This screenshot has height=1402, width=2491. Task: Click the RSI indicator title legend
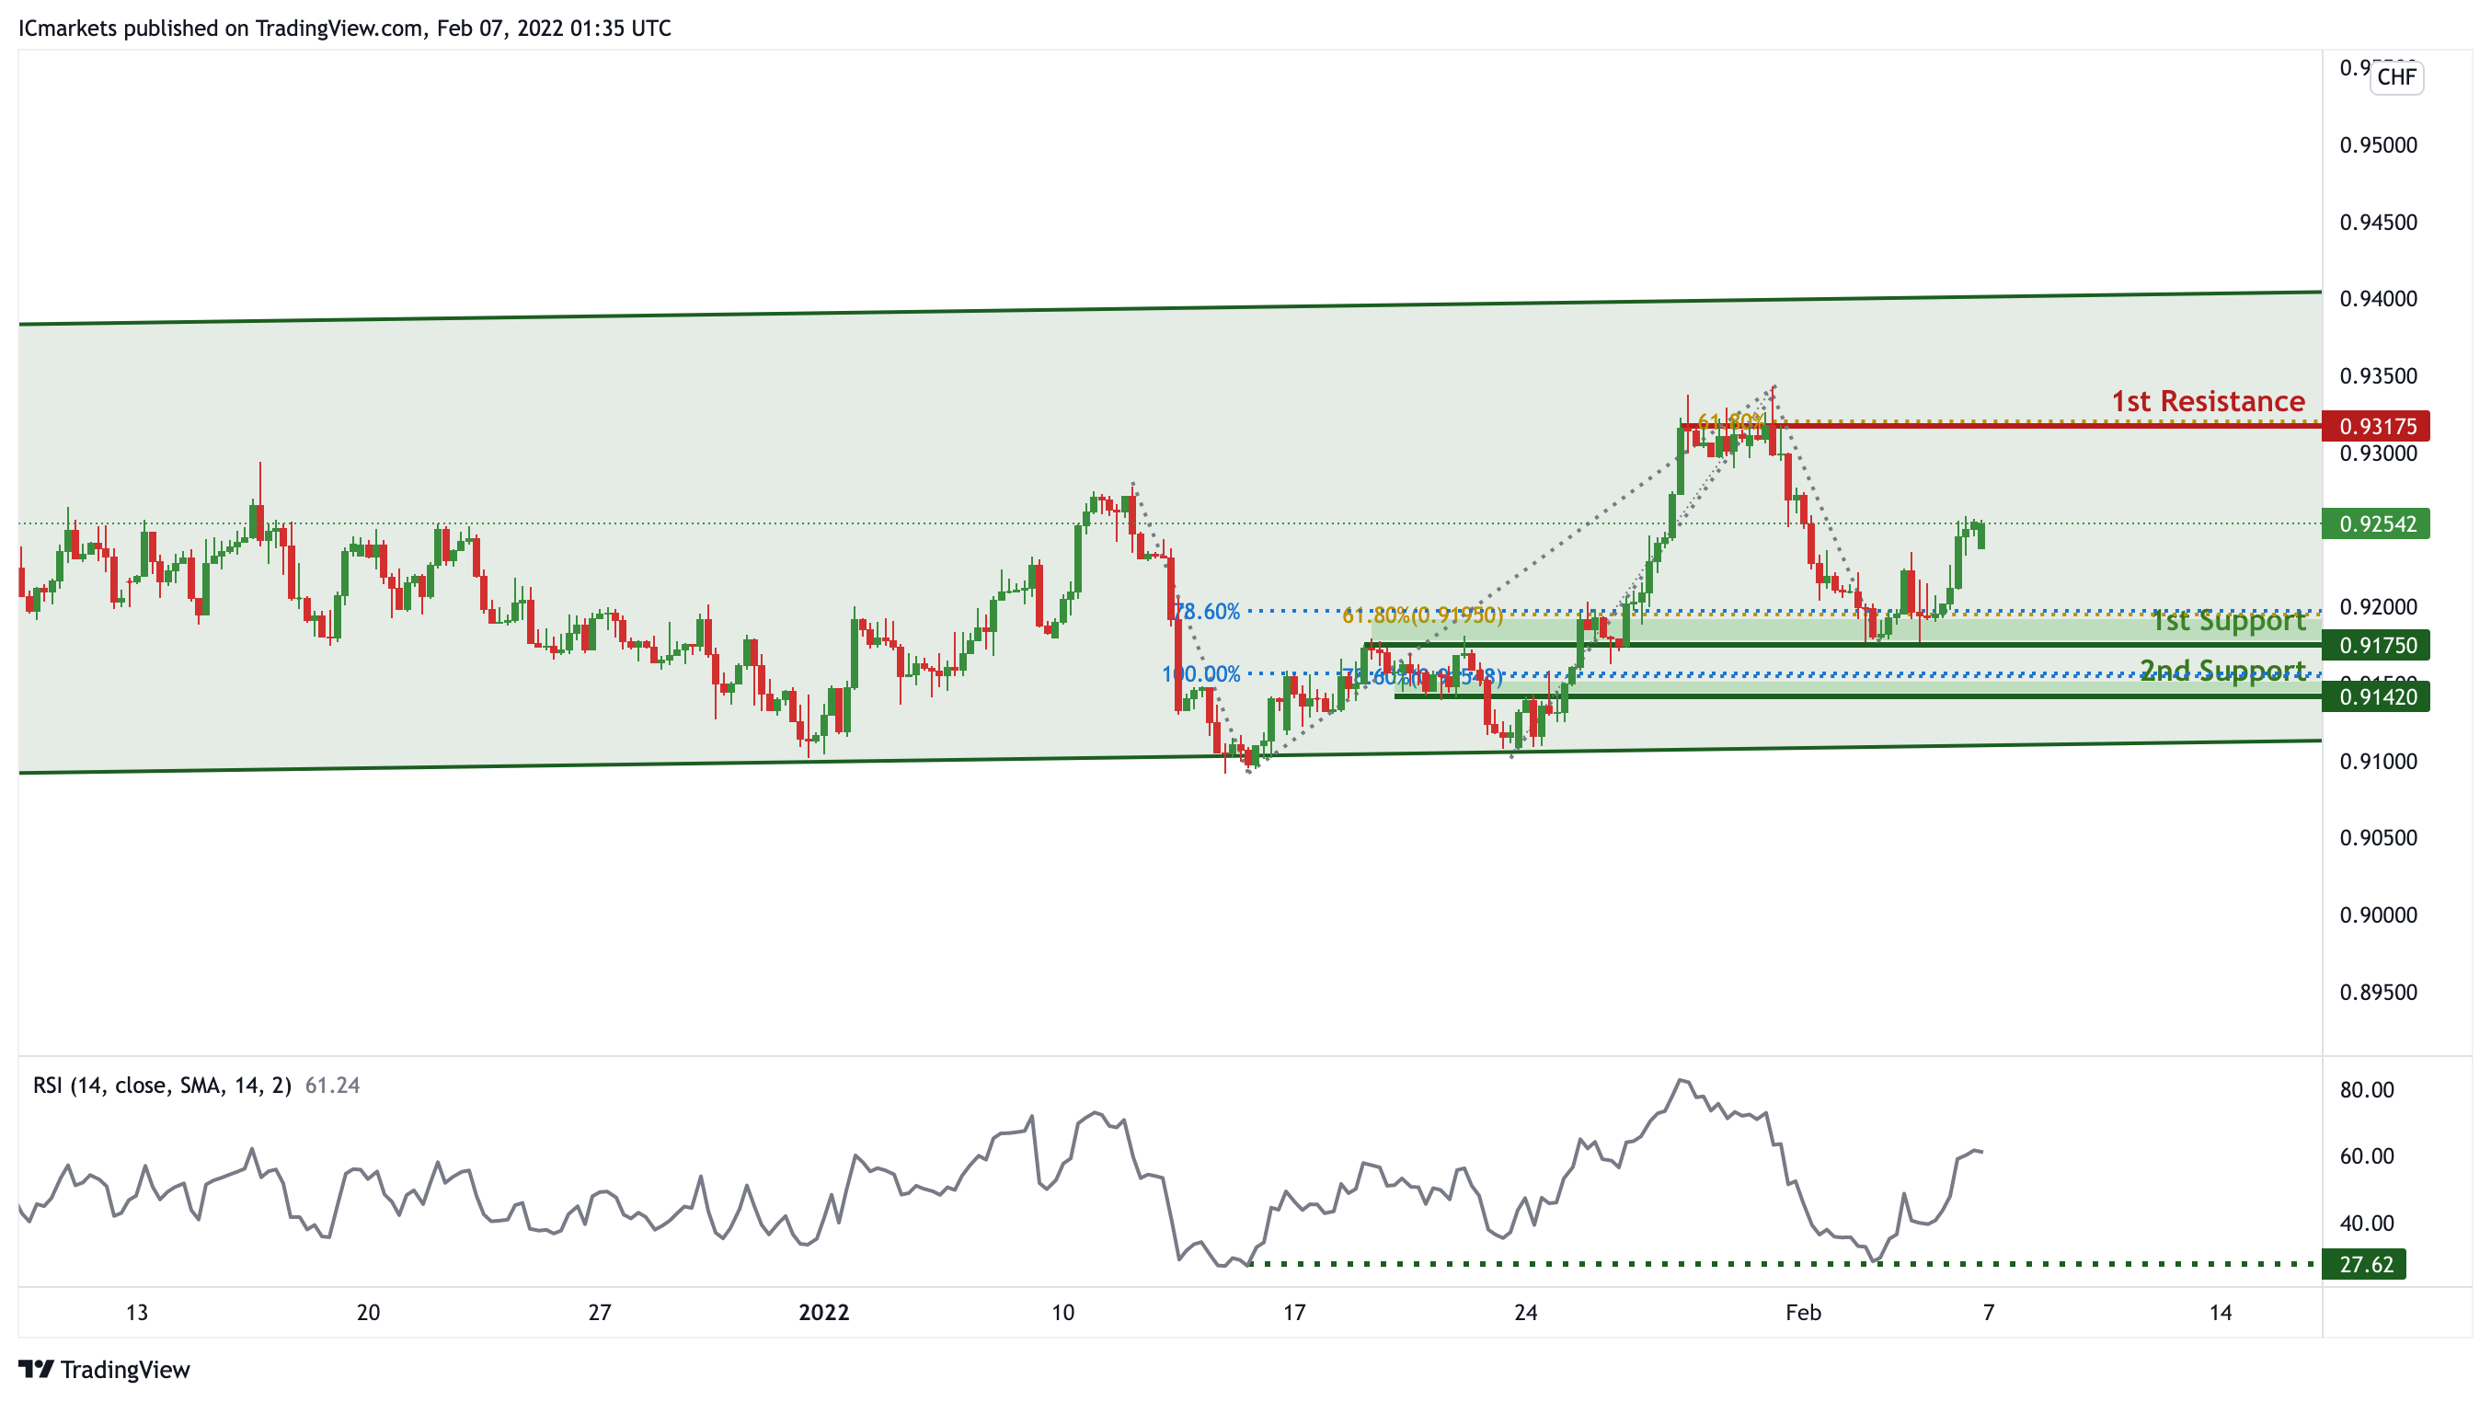pos(162,1086)
